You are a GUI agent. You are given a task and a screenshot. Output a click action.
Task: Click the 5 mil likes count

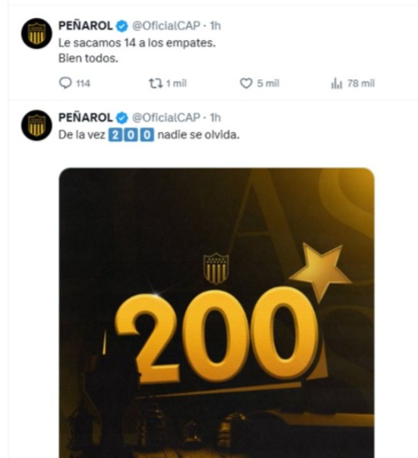(268, 84)
